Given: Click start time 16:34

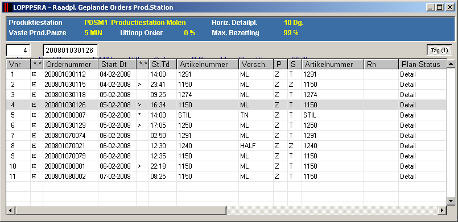Looking at the screenshot, I should (x=158, y=105).
